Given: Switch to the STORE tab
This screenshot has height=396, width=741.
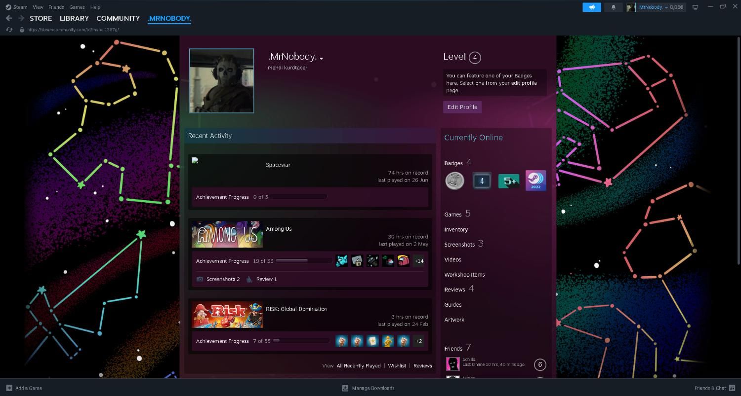Looking at the screenshot, I should click(x=41, y=18).
